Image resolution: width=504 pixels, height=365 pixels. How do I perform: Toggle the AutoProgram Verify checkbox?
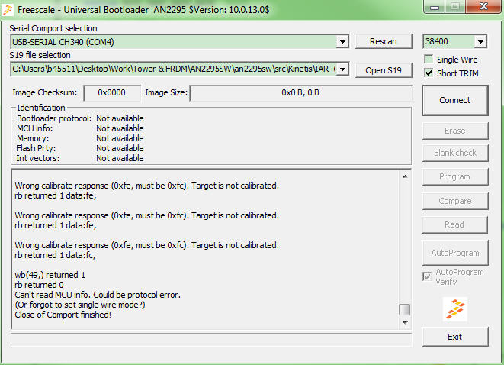point(427,276)
